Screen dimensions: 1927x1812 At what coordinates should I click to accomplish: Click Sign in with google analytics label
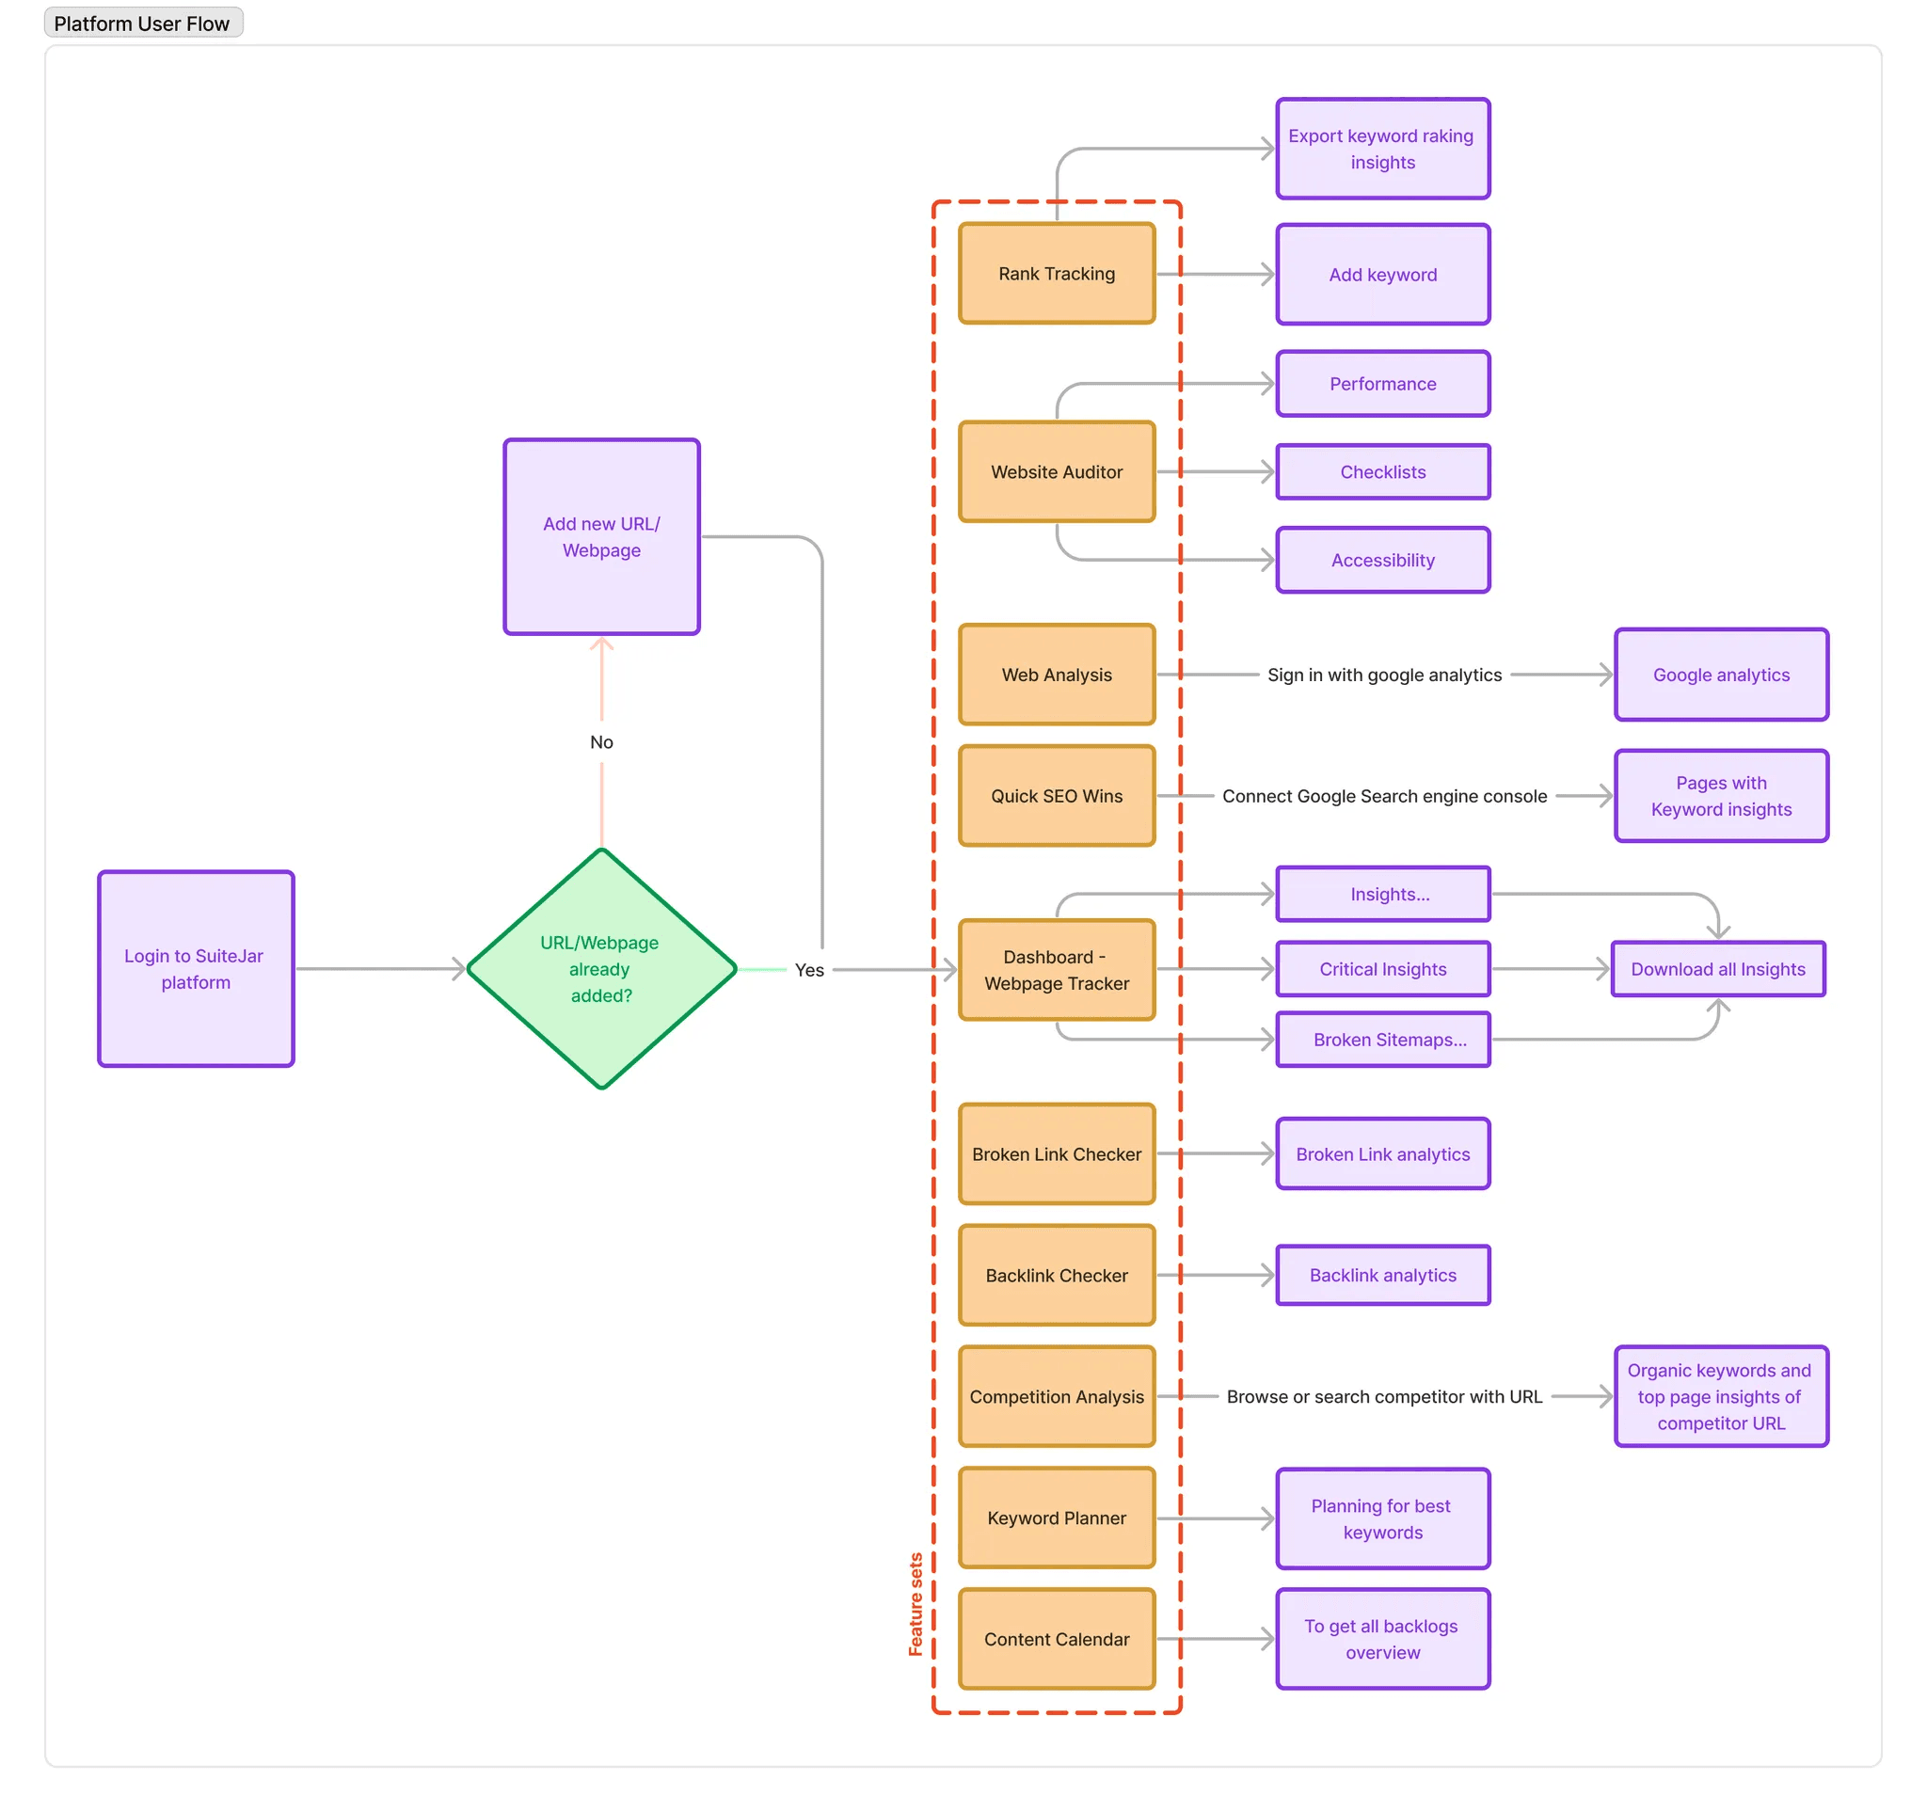pyautogui.click(x=1384, y=675)
